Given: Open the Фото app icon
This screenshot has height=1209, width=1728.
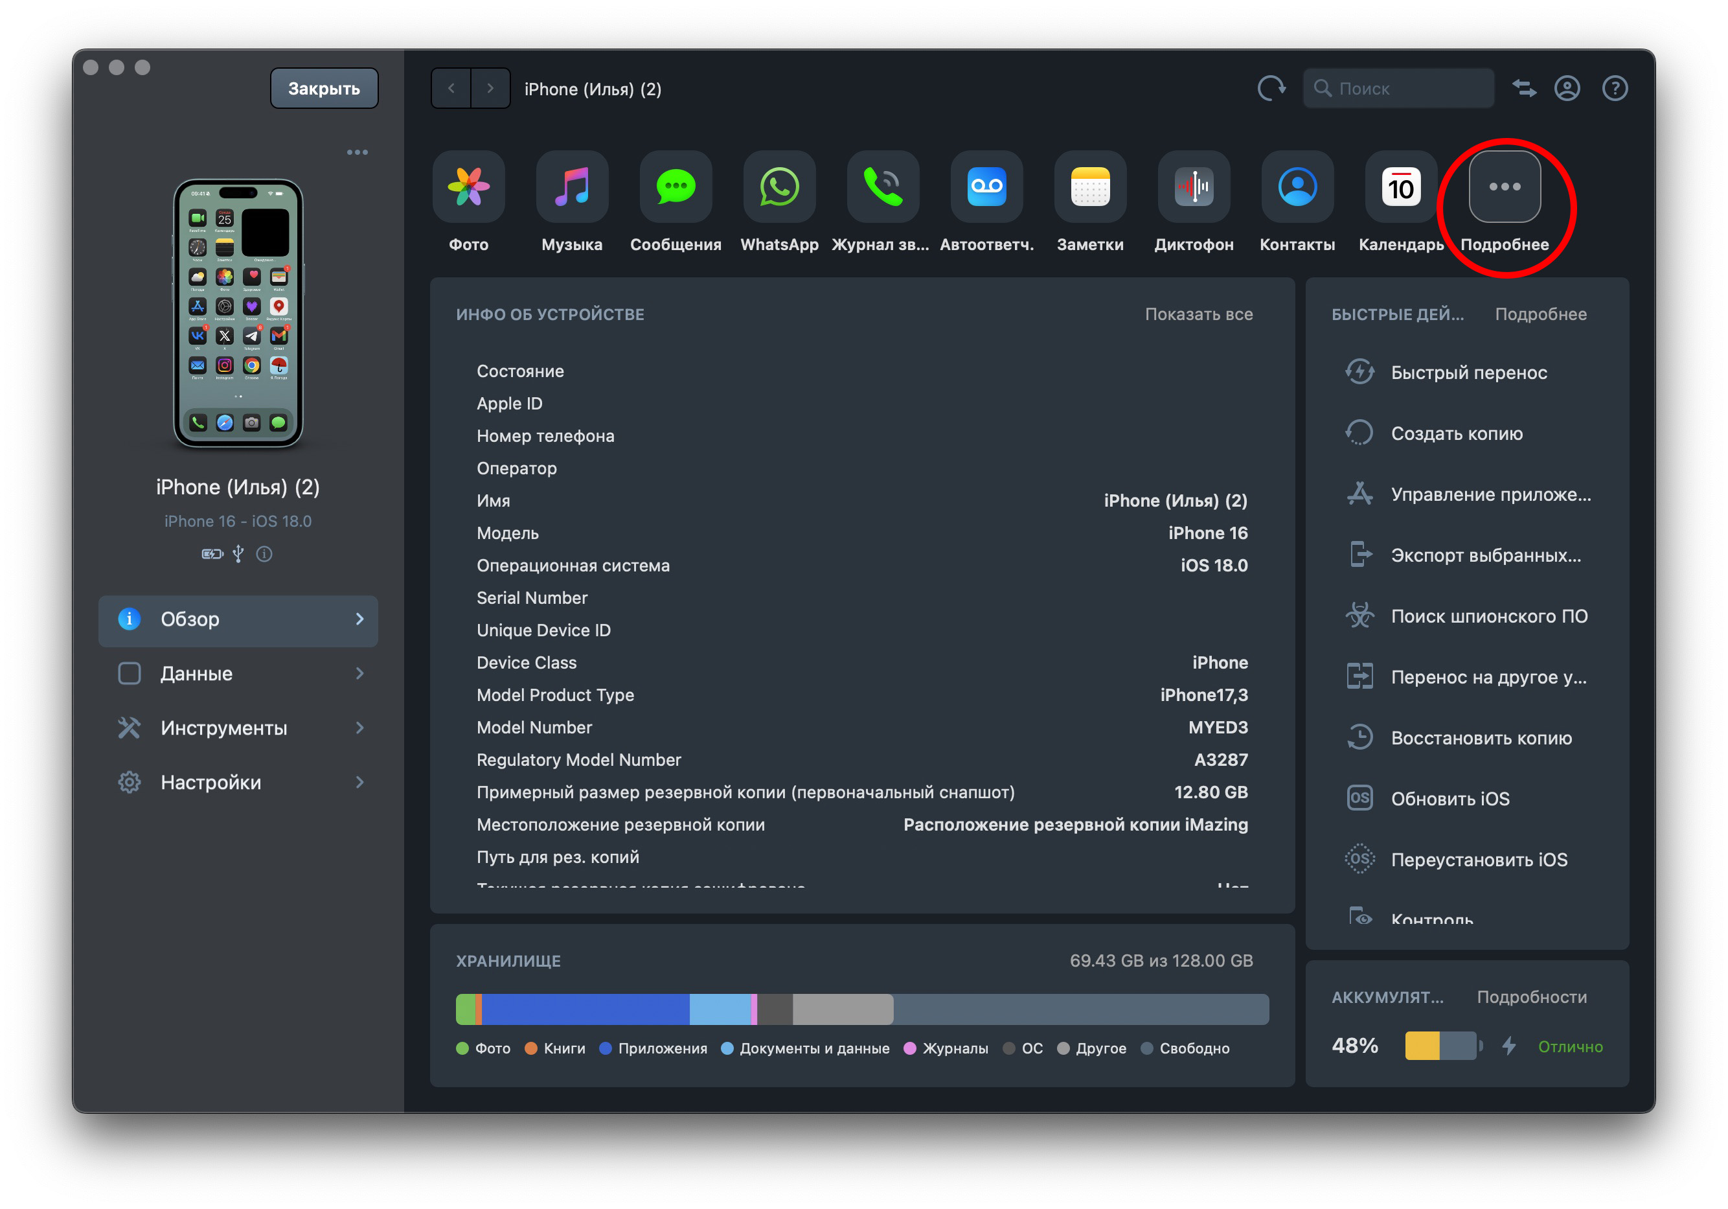Looking at the screenshot, I should 468,186.
